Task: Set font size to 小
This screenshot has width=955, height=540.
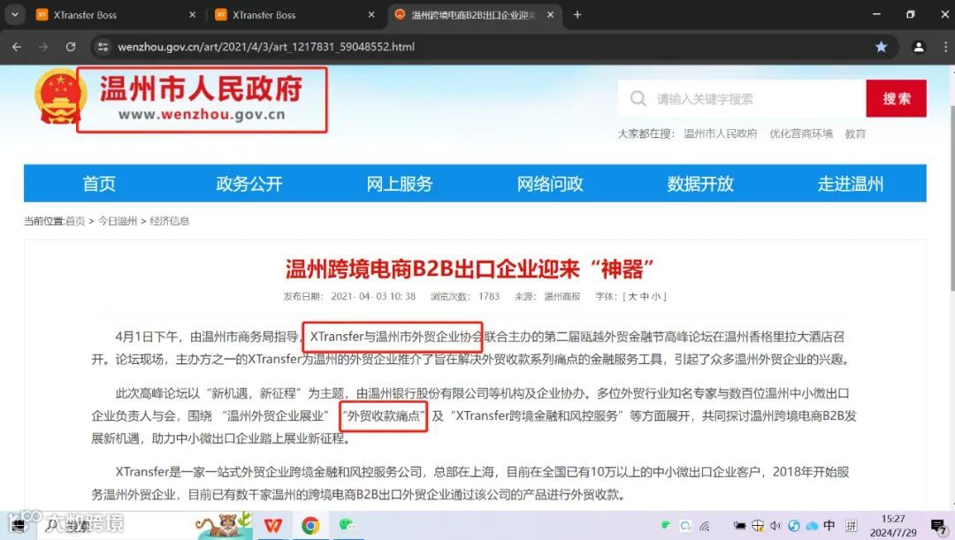Action: pos(655,296)
